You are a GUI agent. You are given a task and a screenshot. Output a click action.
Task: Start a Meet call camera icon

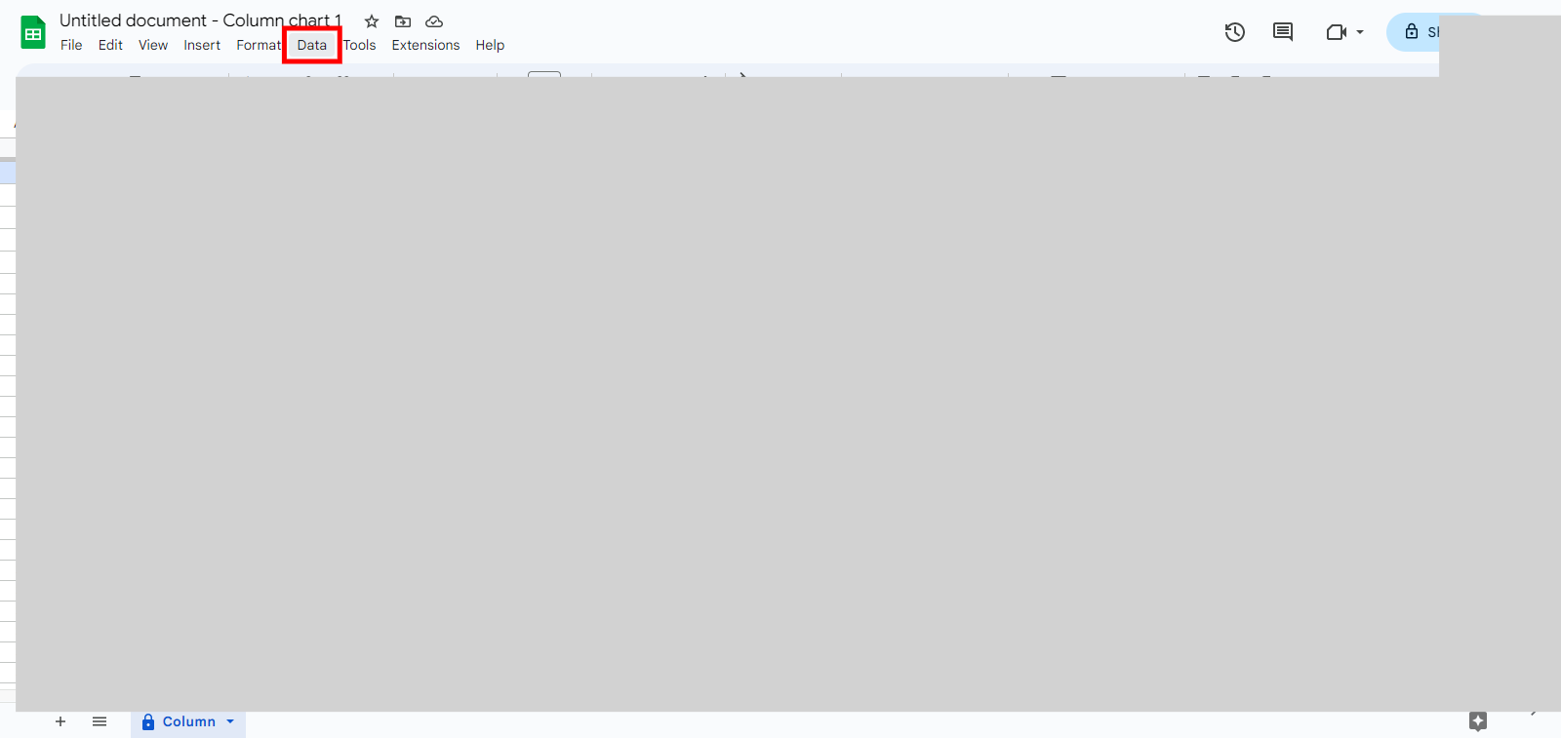coord(1337,32)
